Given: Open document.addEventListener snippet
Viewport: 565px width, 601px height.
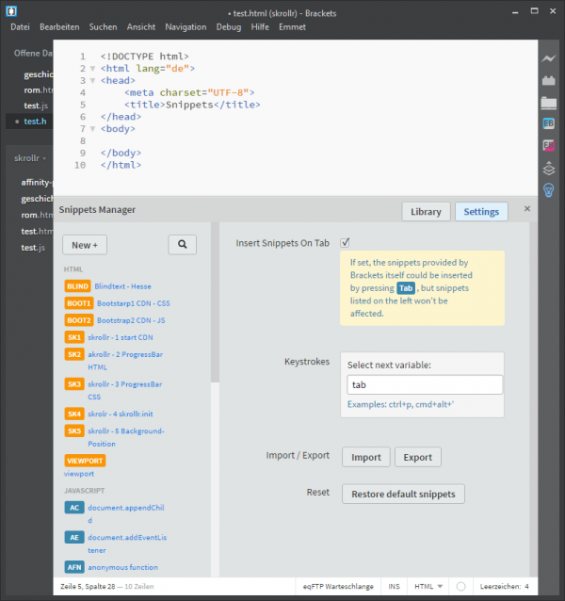Looking at the screenshot, I should point(127,544).
